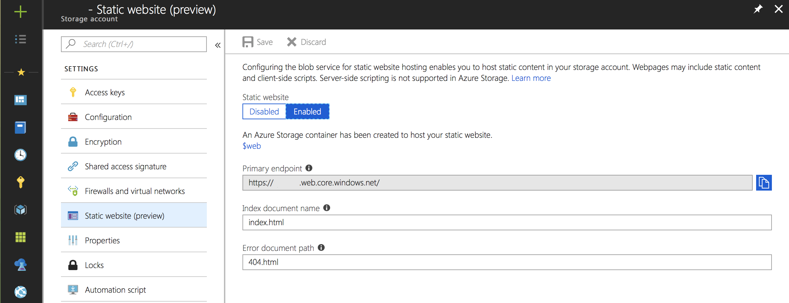This screenshot has height=303, width=789.
Task: Show info tooltip for Error document path
Action: click(321, 247)
